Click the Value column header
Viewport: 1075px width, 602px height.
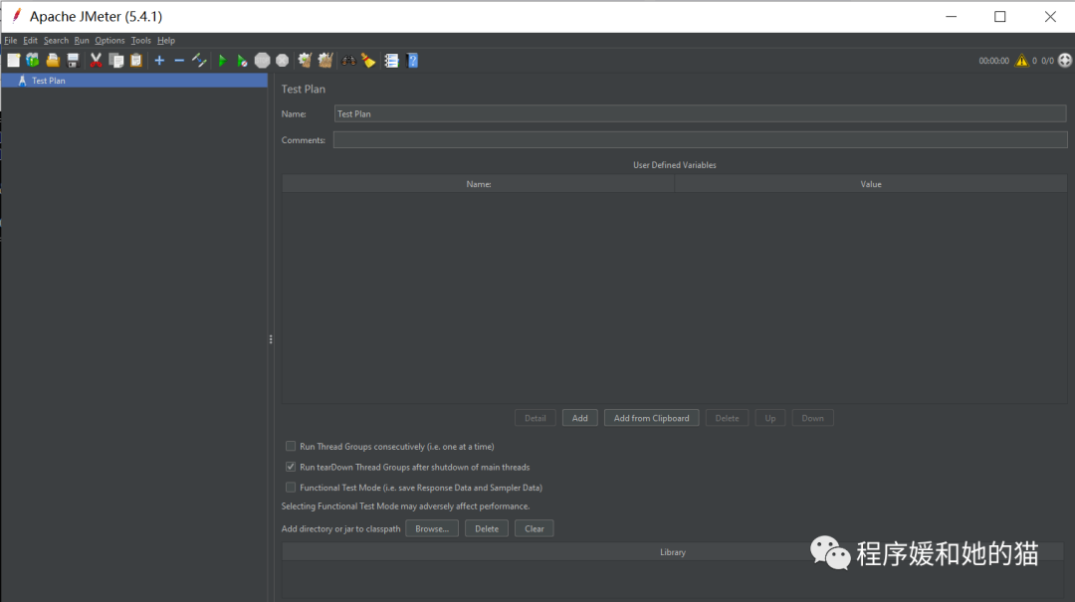point(871,184)
